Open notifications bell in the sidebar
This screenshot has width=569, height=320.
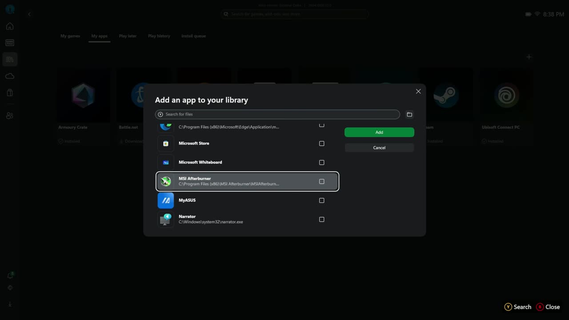(10, 276)
